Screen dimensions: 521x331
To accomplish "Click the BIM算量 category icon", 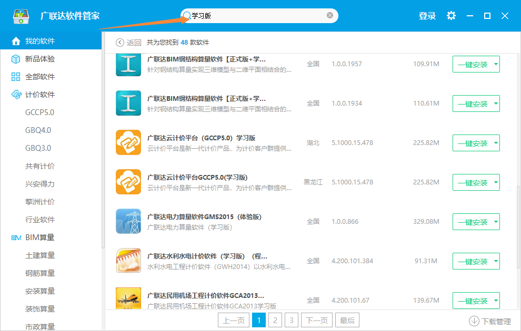I will pos(16,237).
